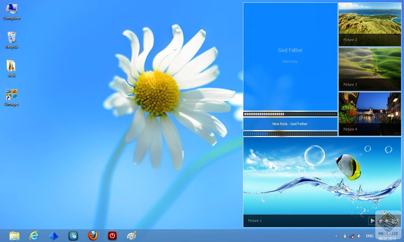Viewport: 404px width, 242px height.
Task: Open the desk folder icon
Action: point(12,69)
